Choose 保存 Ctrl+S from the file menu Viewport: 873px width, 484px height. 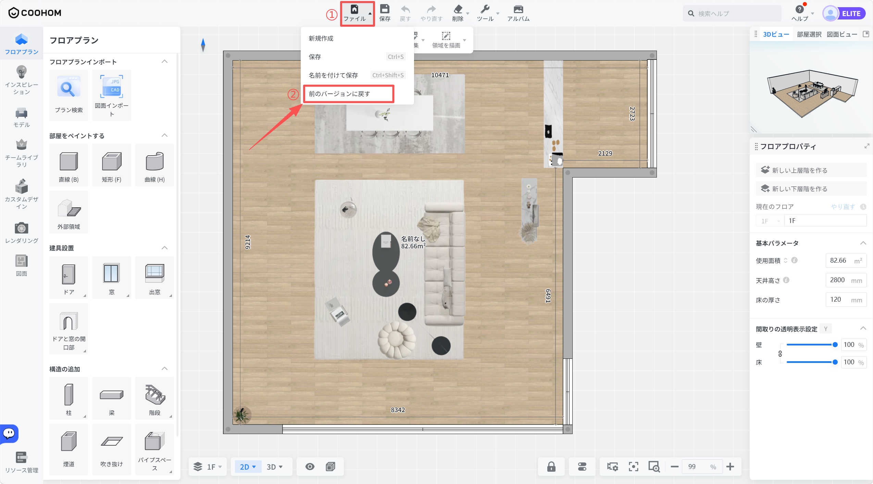click(x=357, y=57)
